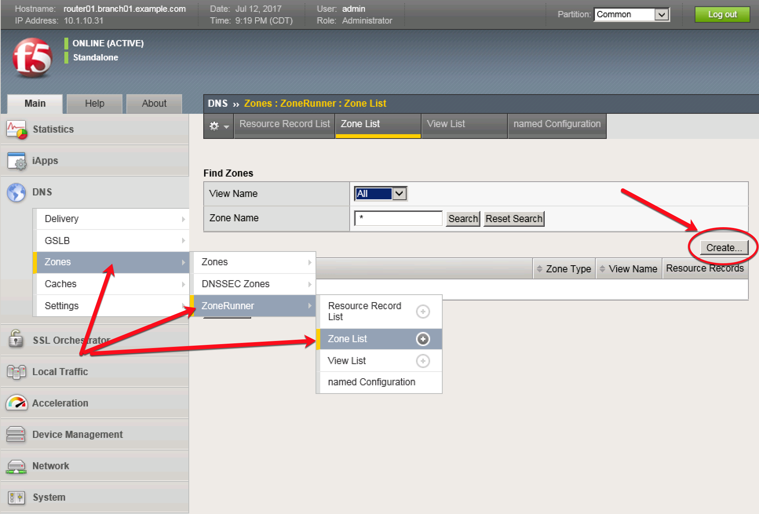759x514 pixels.
Task: Click the SSL Orchestrator padlock icon
Action: [16, 339]
